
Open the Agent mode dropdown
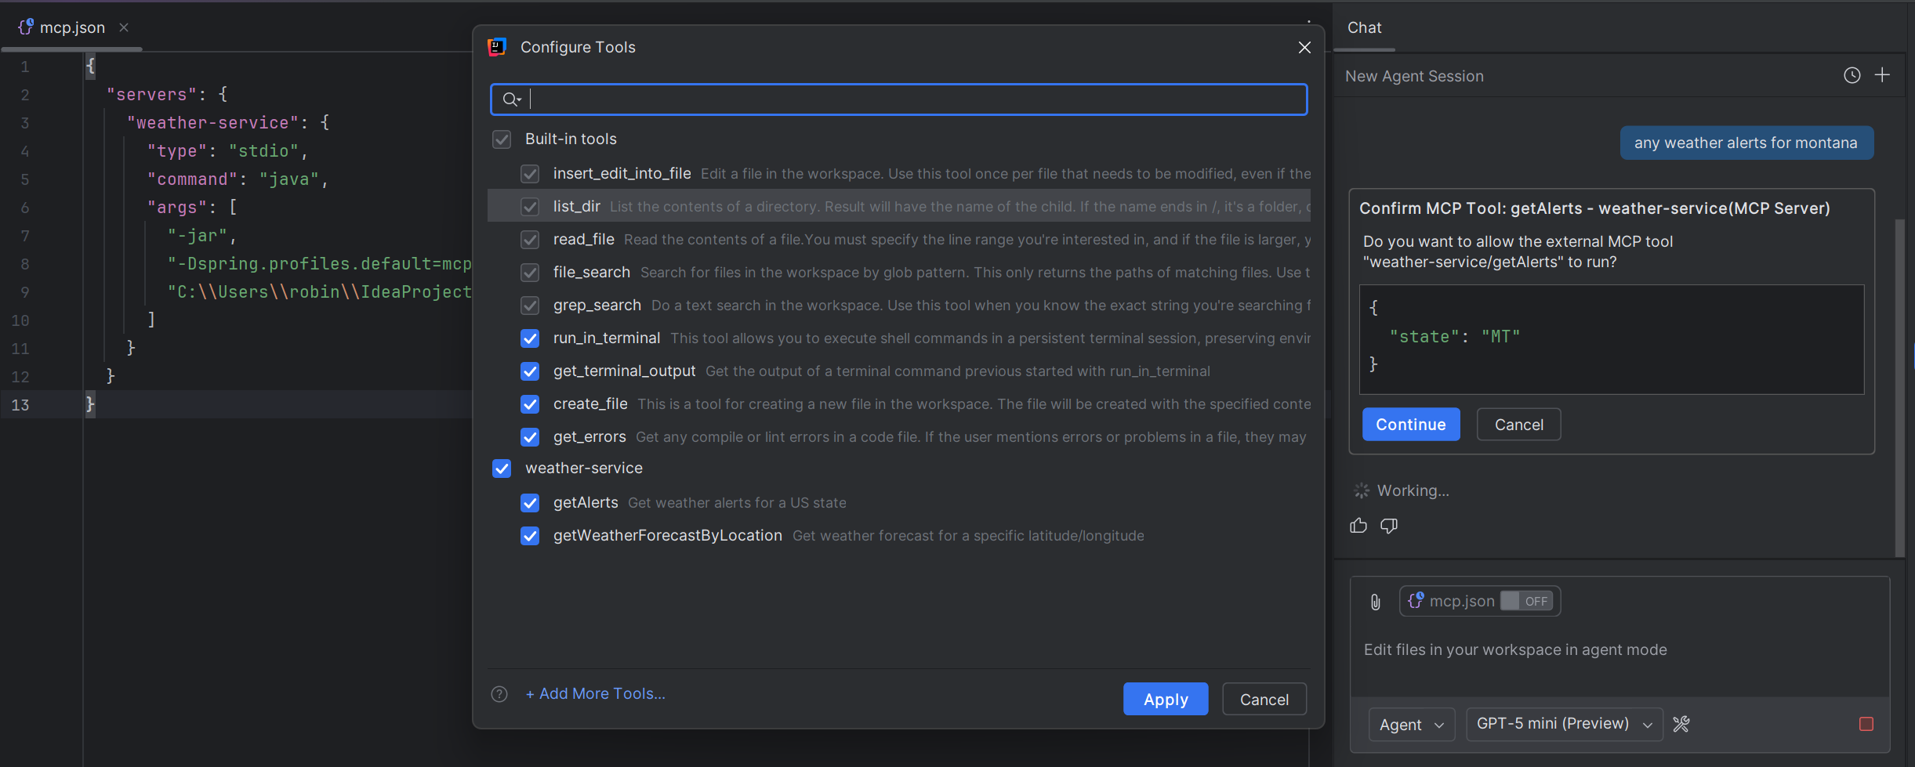[1412, 725]
